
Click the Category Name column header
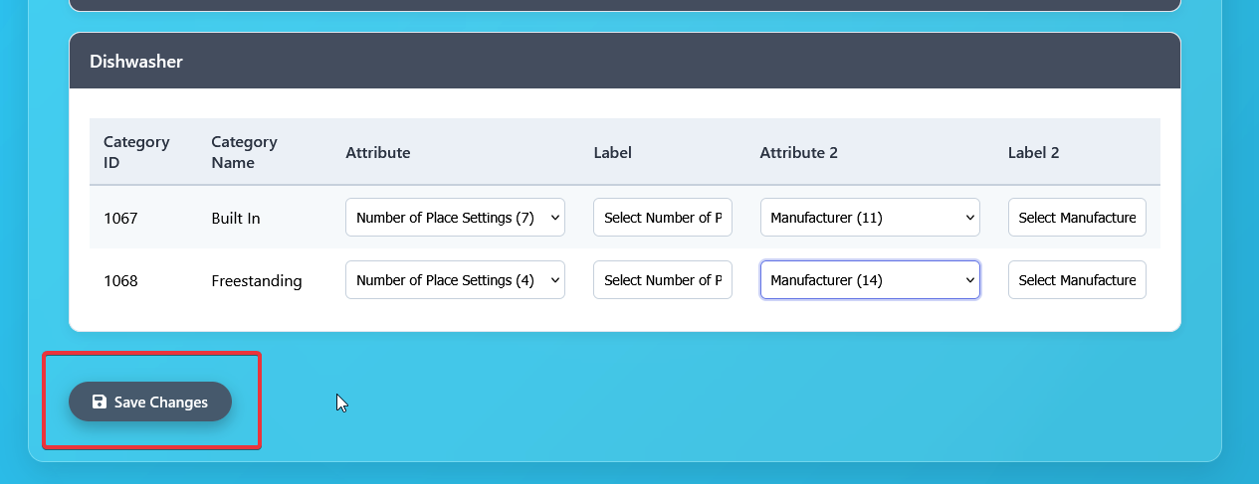[244, 152]
